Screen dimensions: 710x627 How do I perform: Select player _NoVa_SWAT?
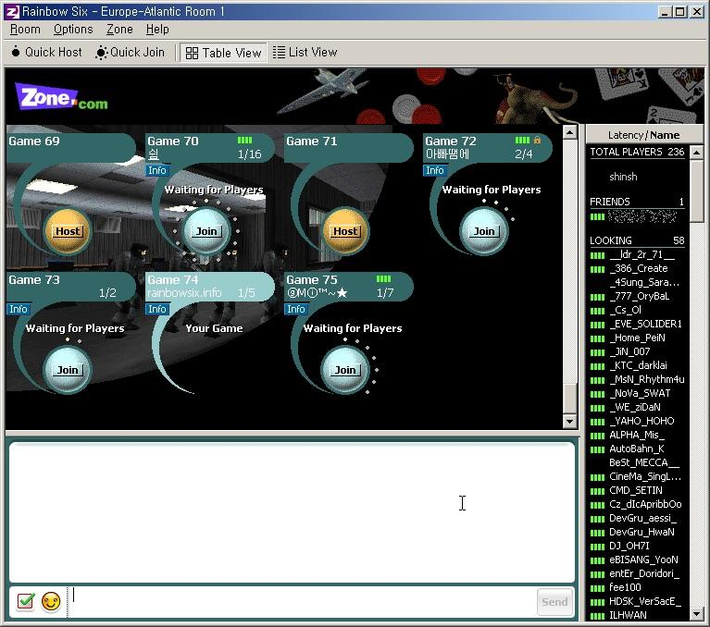[640, 393]
